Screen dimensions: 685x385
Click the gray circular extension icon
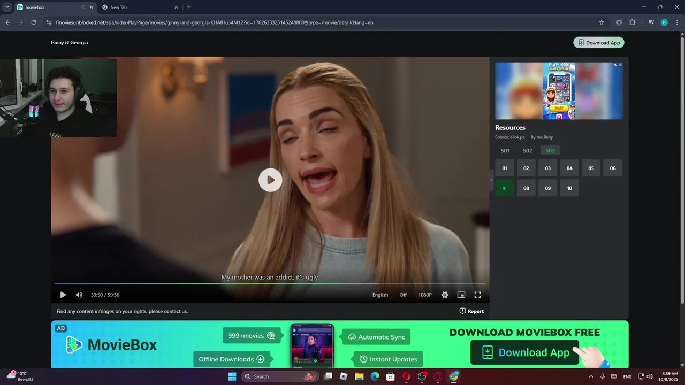click(x=619, y=22)
